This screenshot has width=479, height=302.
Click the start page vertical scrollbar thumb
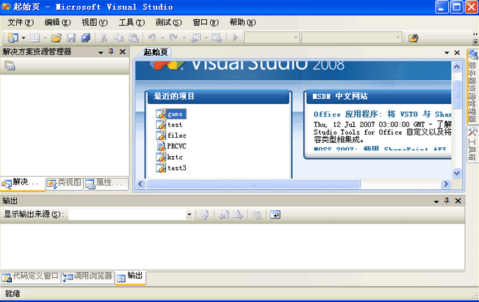pyautogui.click(x=457, y=95)
